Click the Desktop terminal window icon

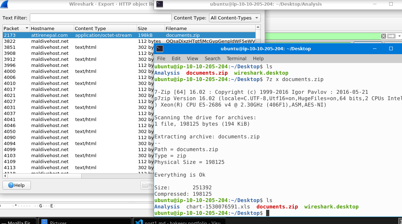[159, 48]
